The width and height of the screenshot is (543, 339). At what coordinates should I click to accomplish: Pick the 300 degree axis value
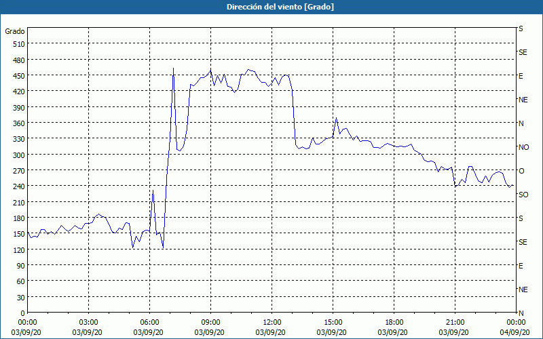(x=19, y=155)
